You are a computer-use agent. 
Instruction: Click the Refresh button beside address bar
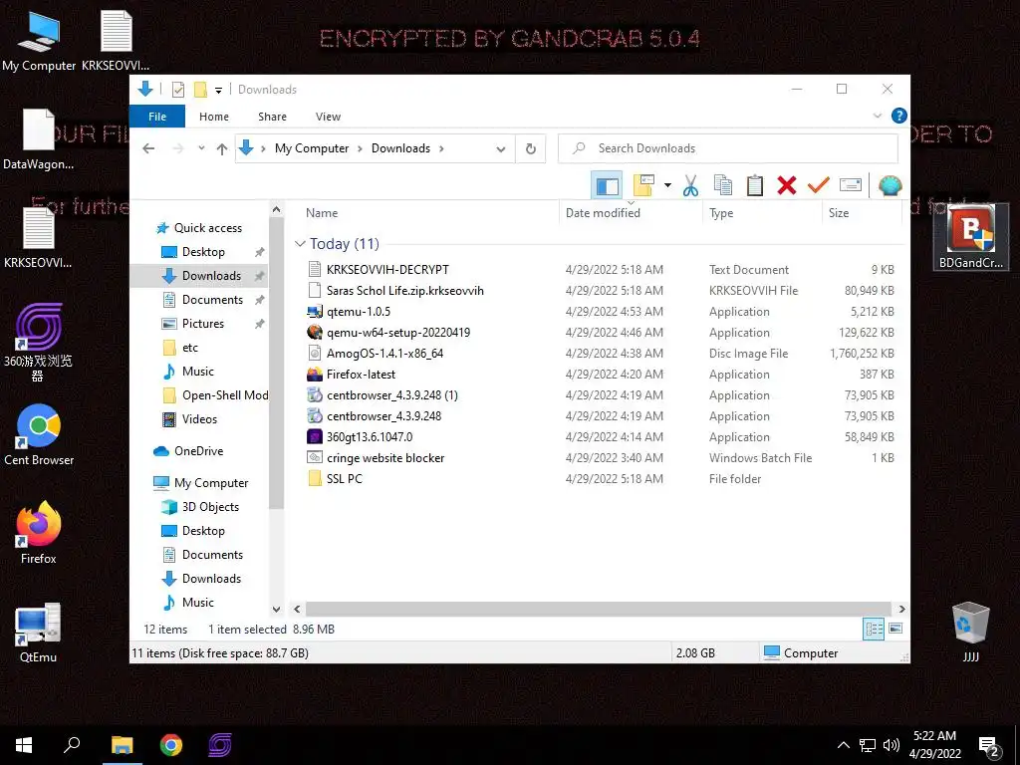(531, 148)
